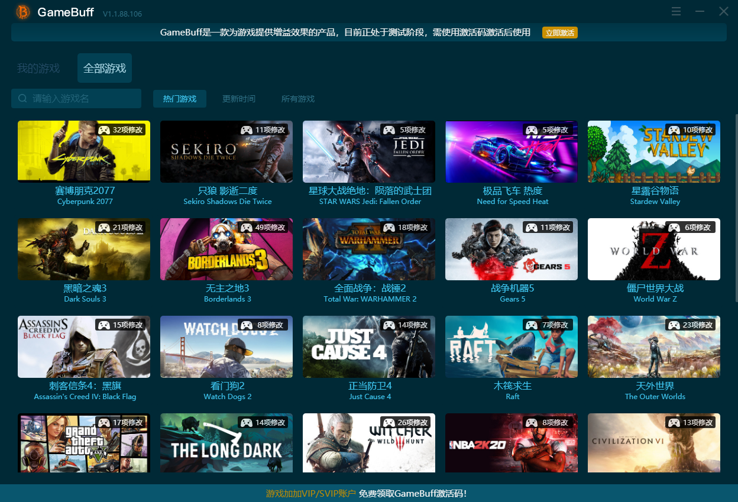The image size is (738, 502).
Task: Click the 14项修改 badge on Just Cause 4
Action: pyautogui.click(x=406, y=325)
